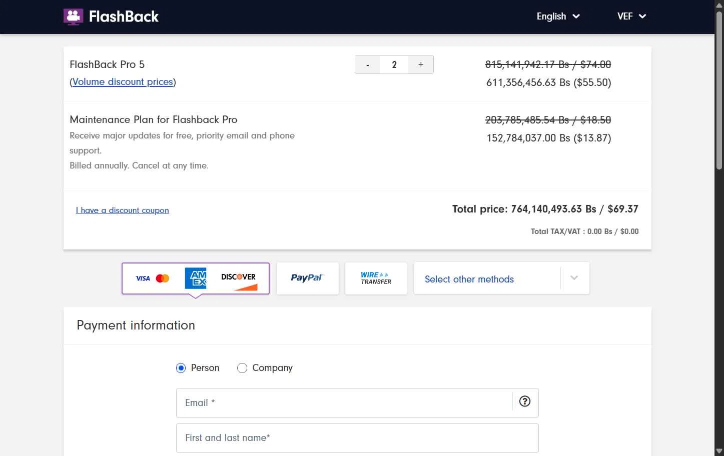Select the Person radio button

click(181, 368)
